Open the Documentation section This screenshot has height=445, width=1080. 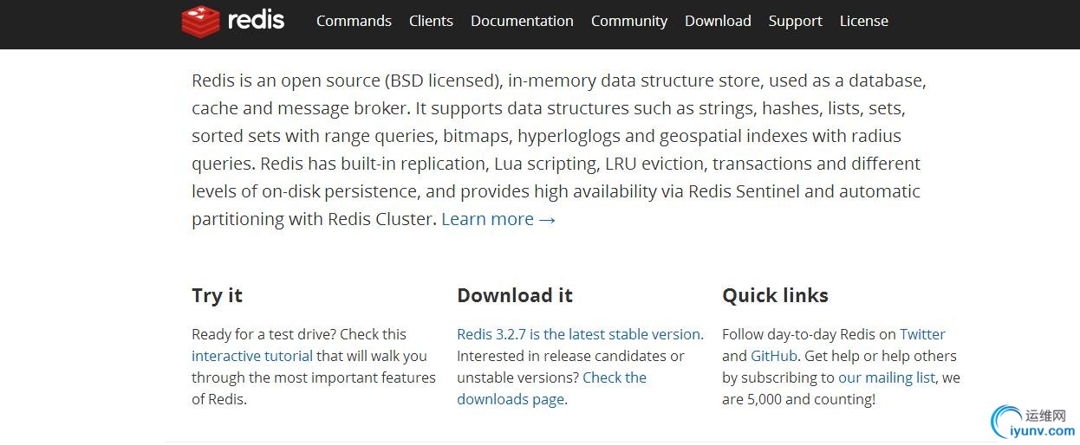pos(522,21)
